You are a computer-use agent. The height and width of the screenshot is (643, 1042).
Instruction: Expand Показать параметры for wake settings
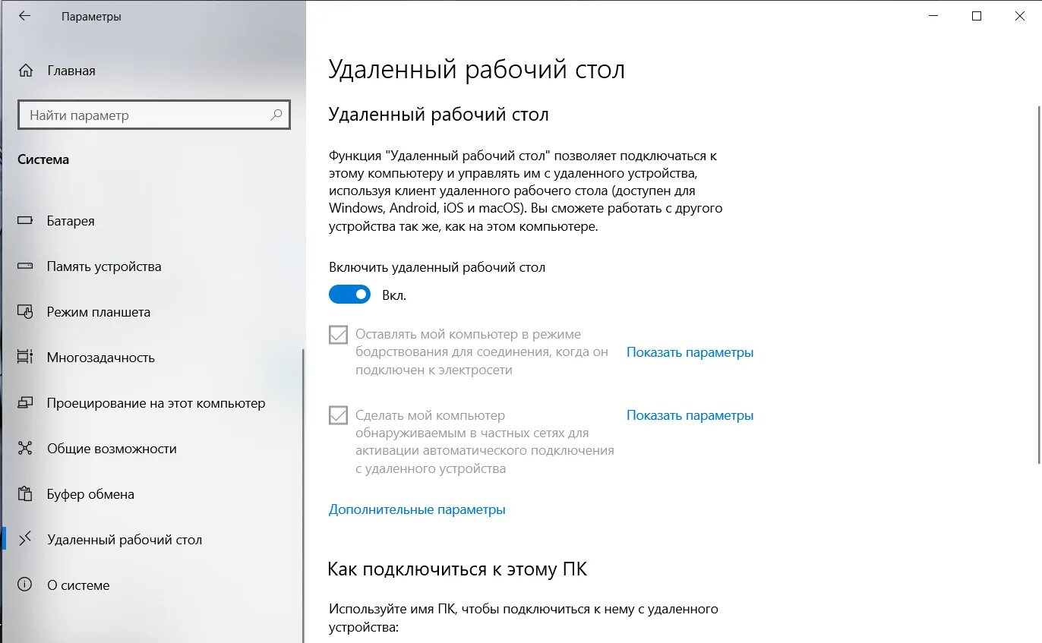689,352
